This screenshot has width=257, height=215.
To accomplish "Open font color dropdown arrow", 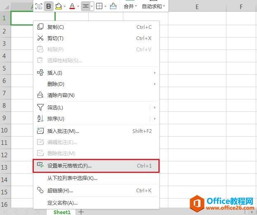I will tap(78, 6).
